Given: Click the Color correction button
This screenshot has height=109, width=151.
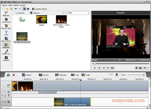Looking at the screenshot, I should [x=75, y=75].
